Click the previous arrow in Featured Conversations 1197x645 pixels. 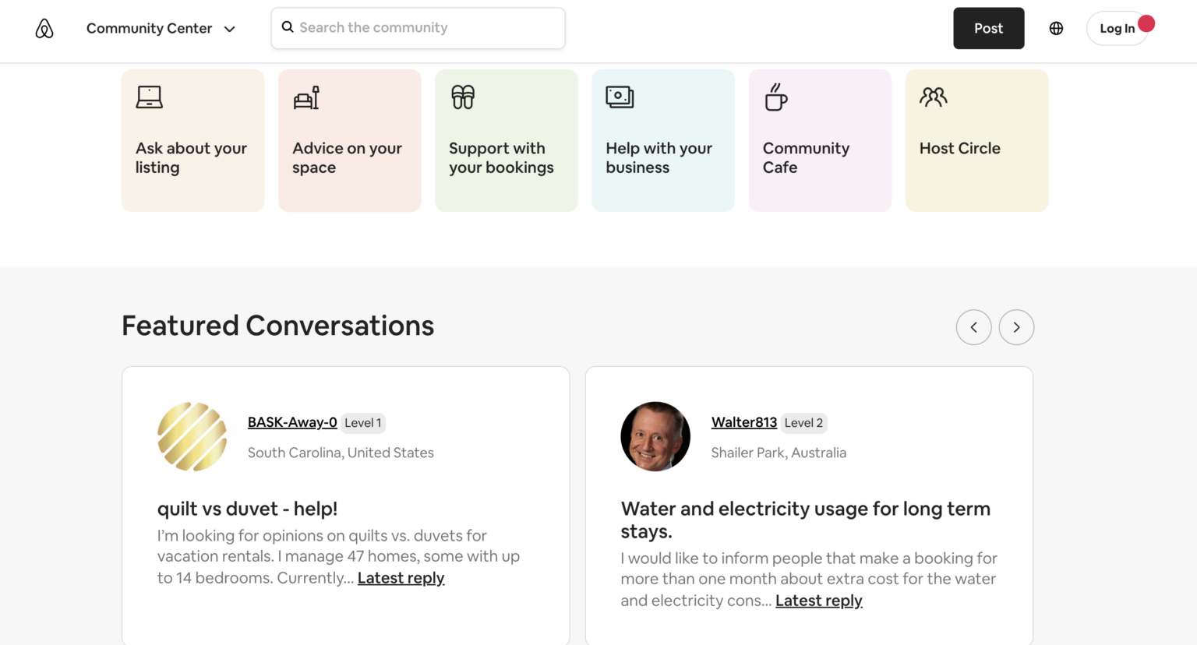(x=974, y=327)
